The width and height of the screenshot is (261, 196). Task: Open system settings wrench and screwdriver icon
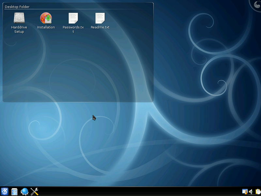(35, 192)
